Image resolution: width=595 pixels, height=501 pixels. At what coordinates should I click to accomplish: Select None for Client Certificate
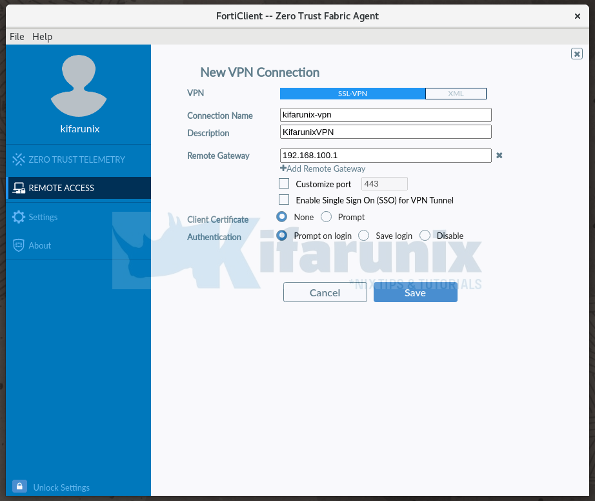(282, 217)
